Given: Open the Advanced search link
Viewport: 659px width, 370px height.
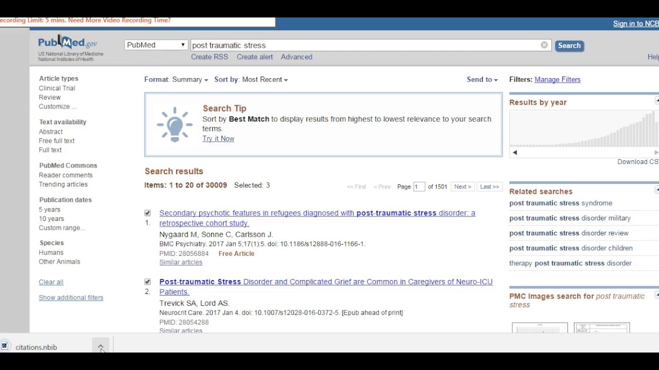Looking at the screenshot, I should point(297,57).
